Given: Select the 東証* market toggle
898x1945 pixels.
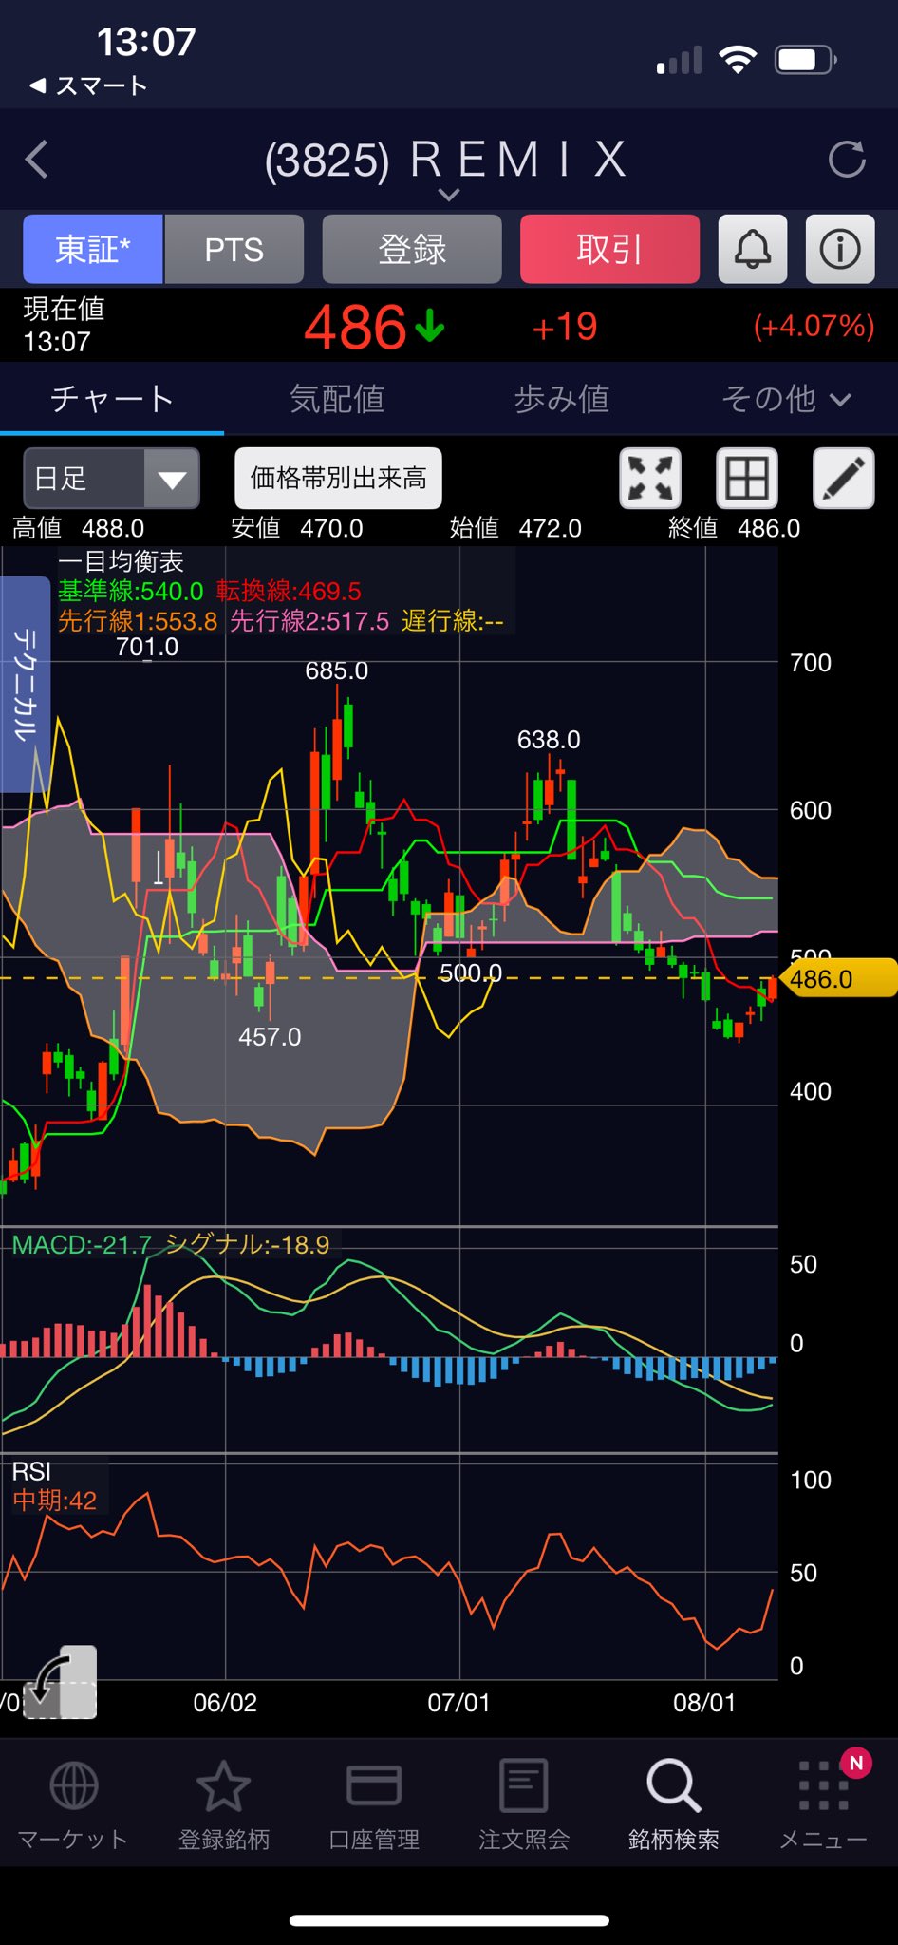Looking at the screenshot, I should (x=93, y=249).
